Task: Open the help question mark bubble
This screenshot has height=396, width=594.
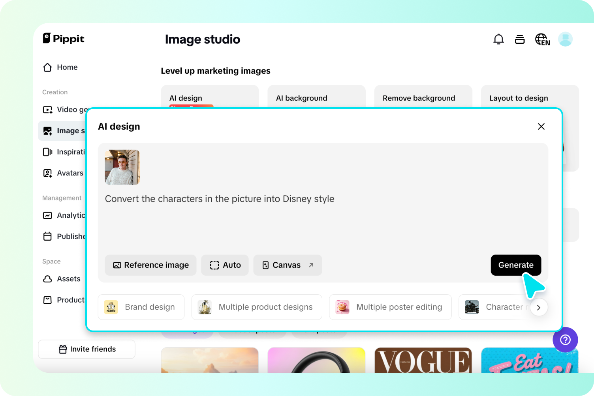Action: coord(565,340)
